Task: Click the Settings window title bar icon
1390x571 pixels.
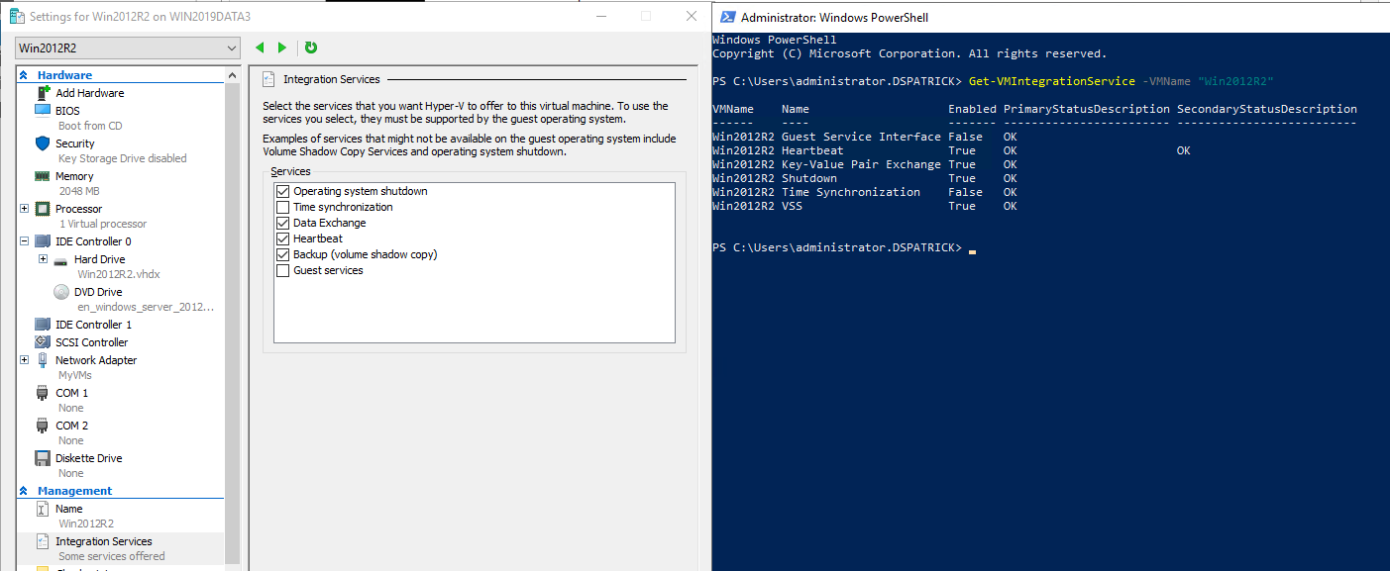Action: 17,17
